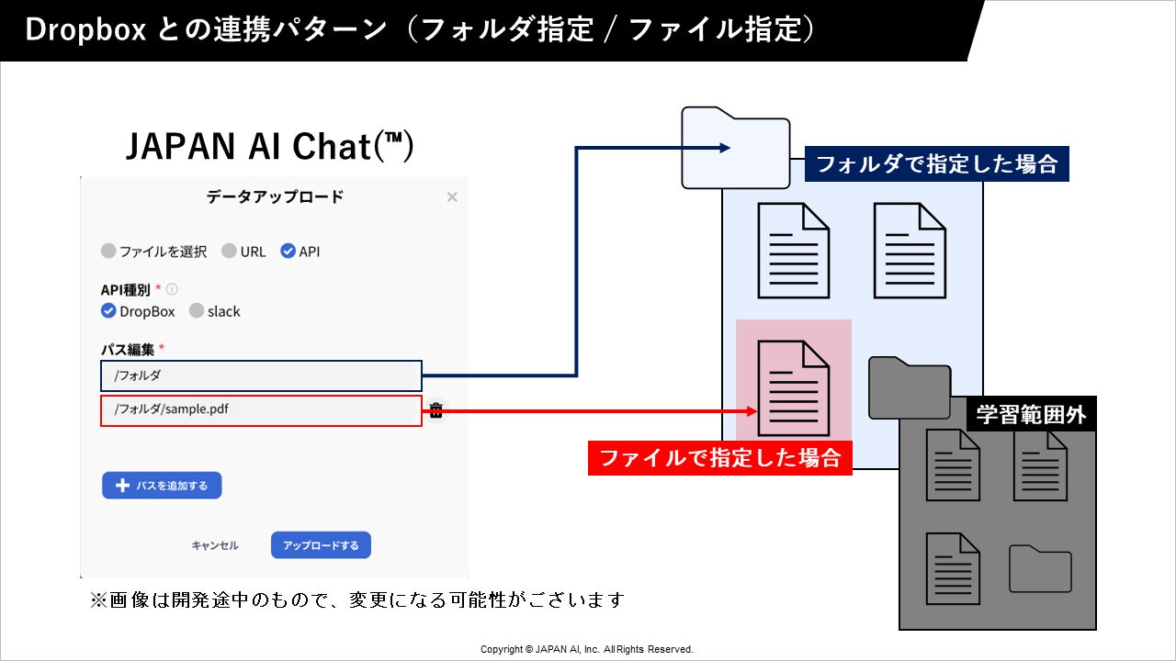Click the copyright notice text
This screenshot has width=1176, height=661.
click(587, 649)
